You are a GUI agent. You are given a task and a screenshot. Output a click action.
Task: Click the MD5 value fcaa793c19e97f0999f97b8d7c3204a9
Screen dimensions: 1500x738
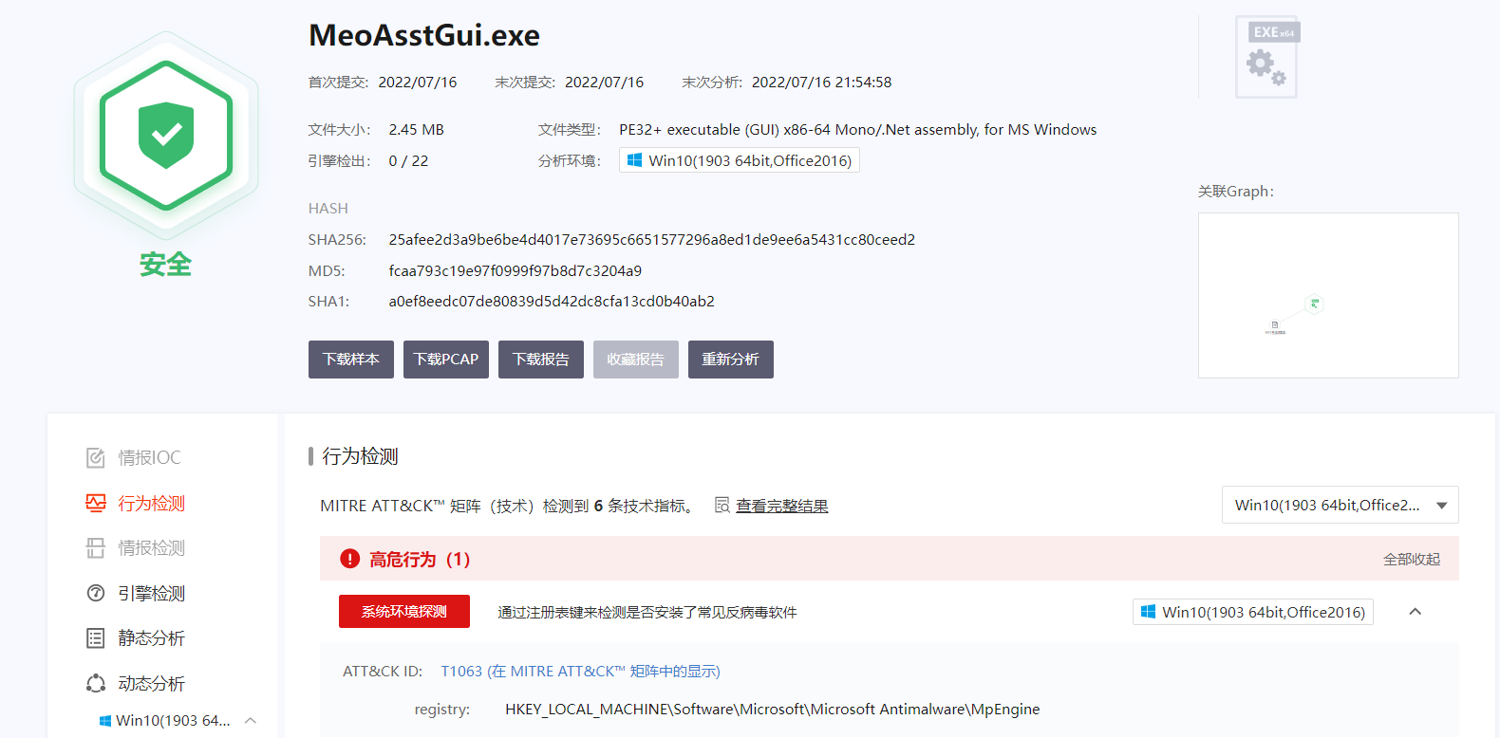516,271
